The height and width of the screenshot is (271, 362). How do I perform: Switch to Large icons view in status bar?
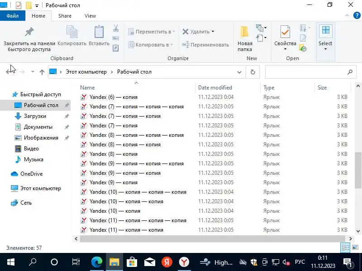click(x=355, y=248)
